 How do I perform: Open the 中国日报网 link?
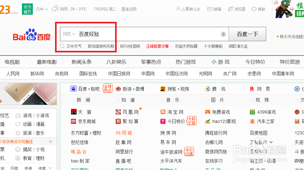click(119, 74)
